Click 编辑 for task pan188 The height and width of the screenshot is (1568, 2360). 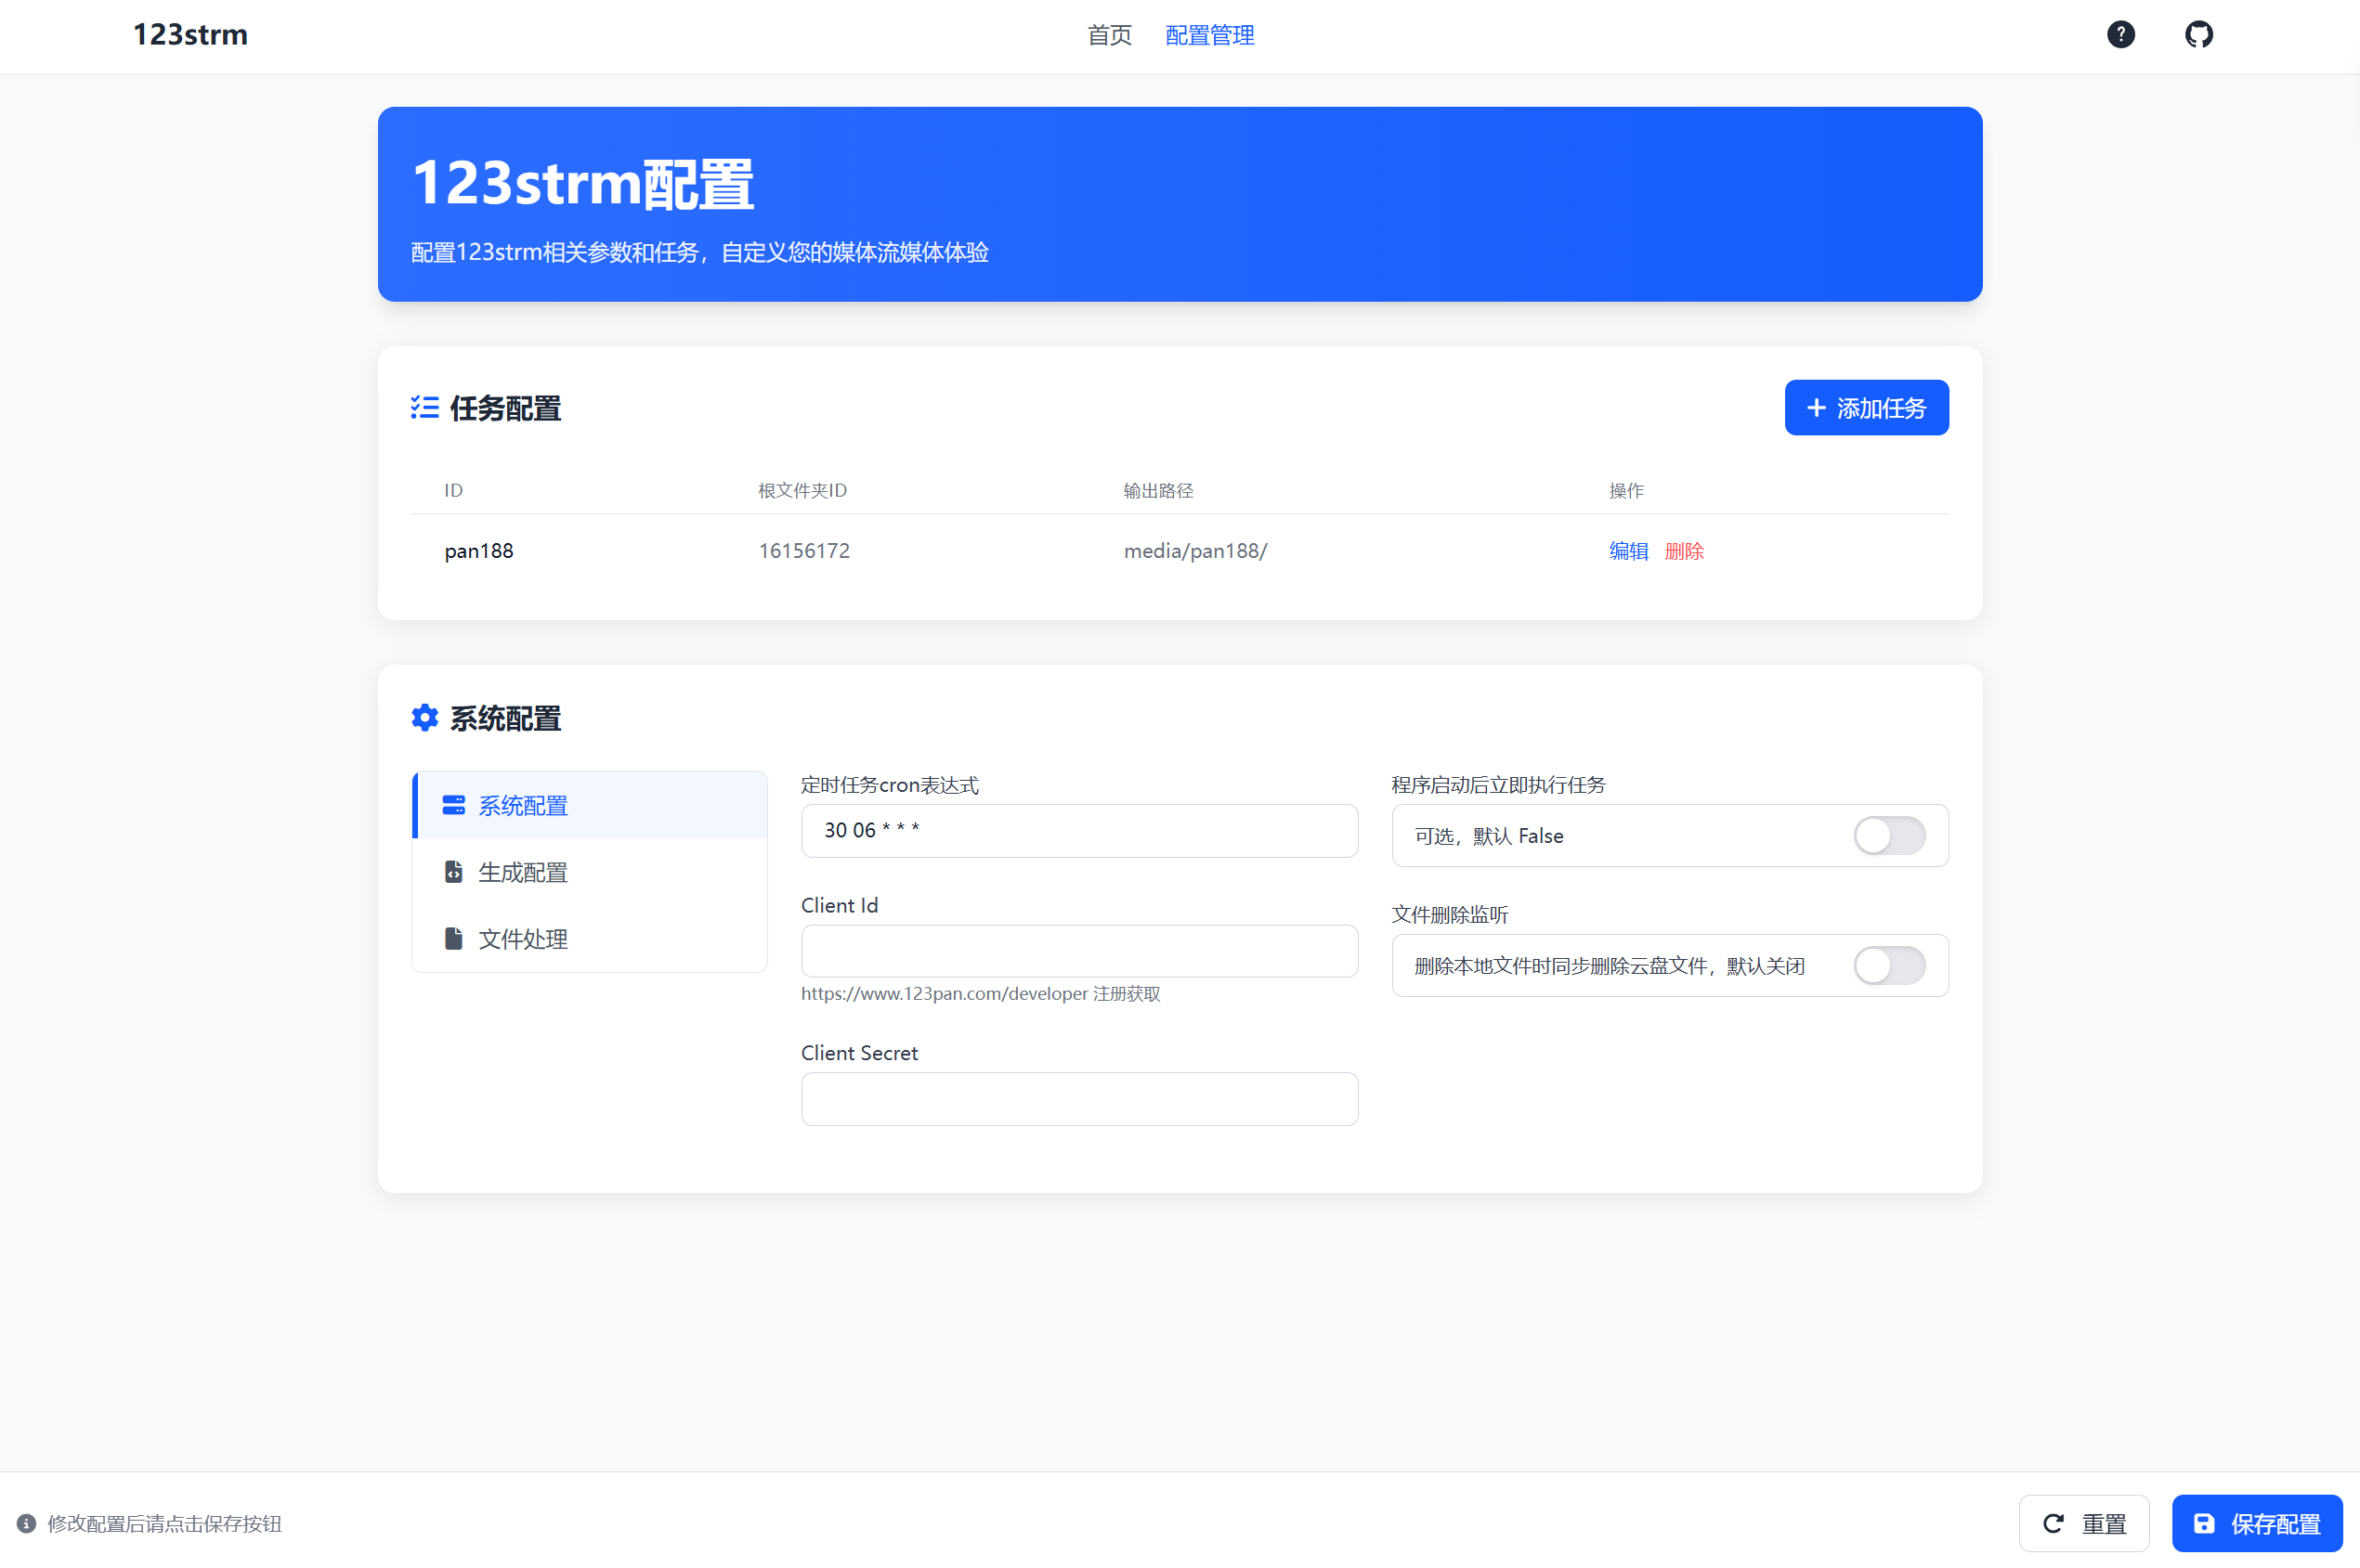(1628, 551)
